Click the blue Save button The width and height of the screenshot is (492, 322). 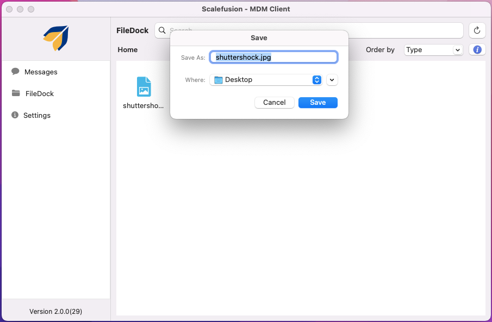(318, 103)
